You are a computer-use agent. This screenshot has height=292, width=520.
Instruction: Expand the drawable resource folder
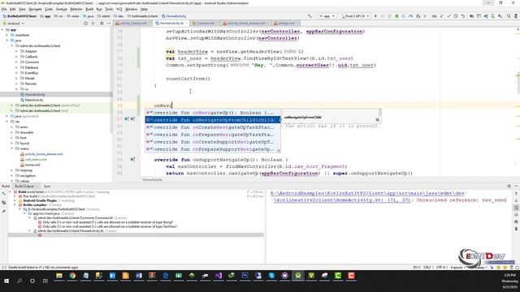click(12, 132)
